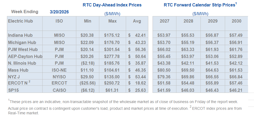
Task: Select the PJM West Hub row label
Action: (23, 49)
